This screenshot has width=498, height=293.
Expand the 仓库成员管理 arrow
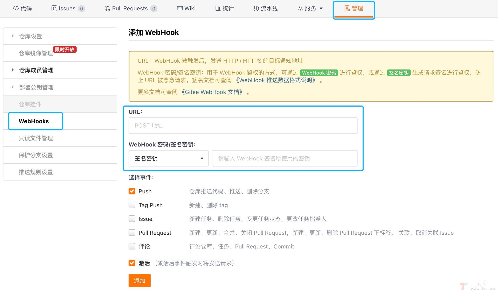(x=12, y=70)
